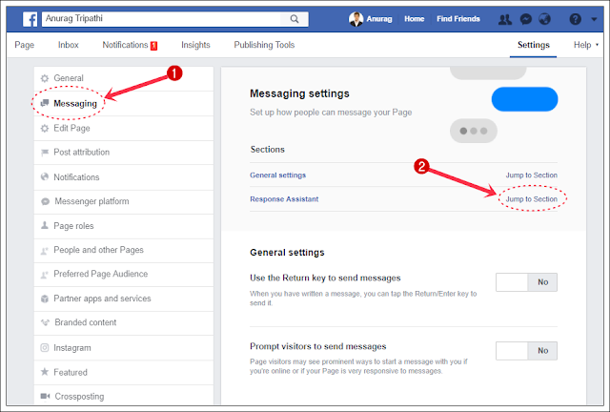Screen dimensions: 610x412
Task: Click the Branded content handshake icon
Action: pos(45,322)
